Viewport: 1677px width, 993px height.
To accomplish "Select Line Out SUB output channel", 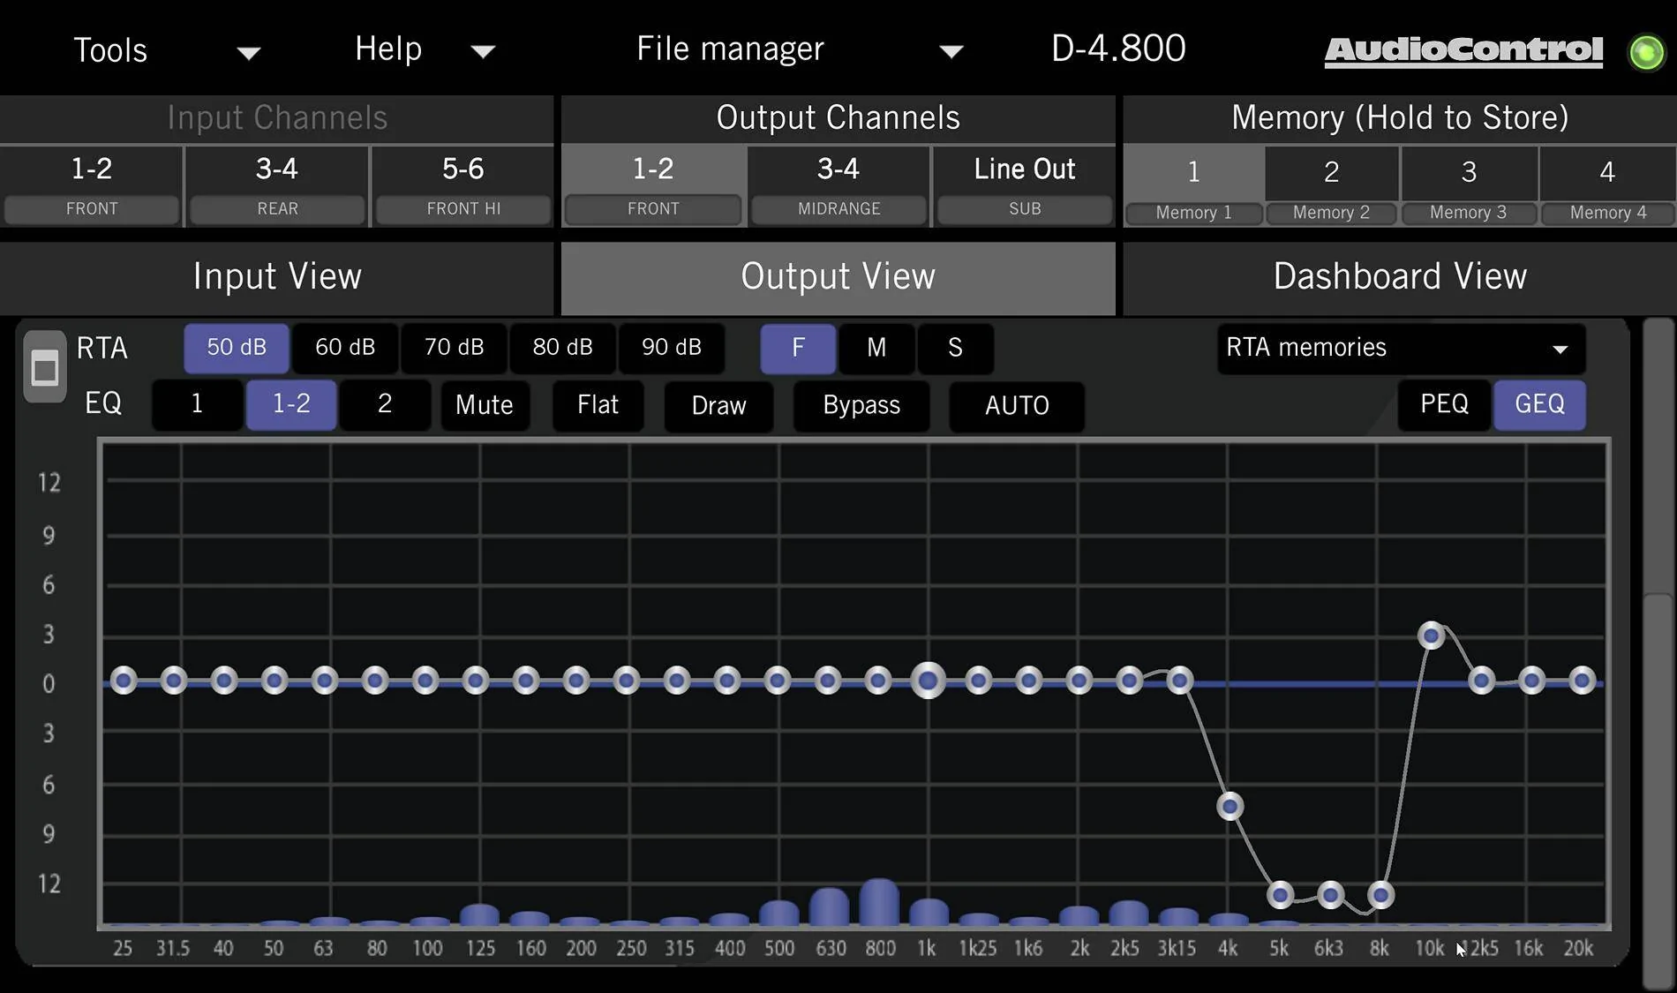I will (1025, 186).
